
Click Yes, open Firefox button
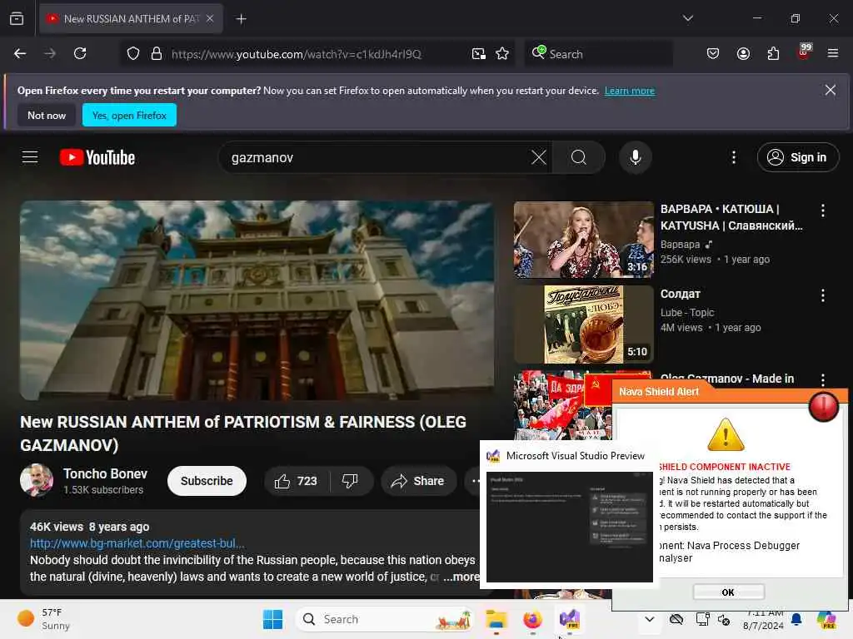click(x=129, y=115)
